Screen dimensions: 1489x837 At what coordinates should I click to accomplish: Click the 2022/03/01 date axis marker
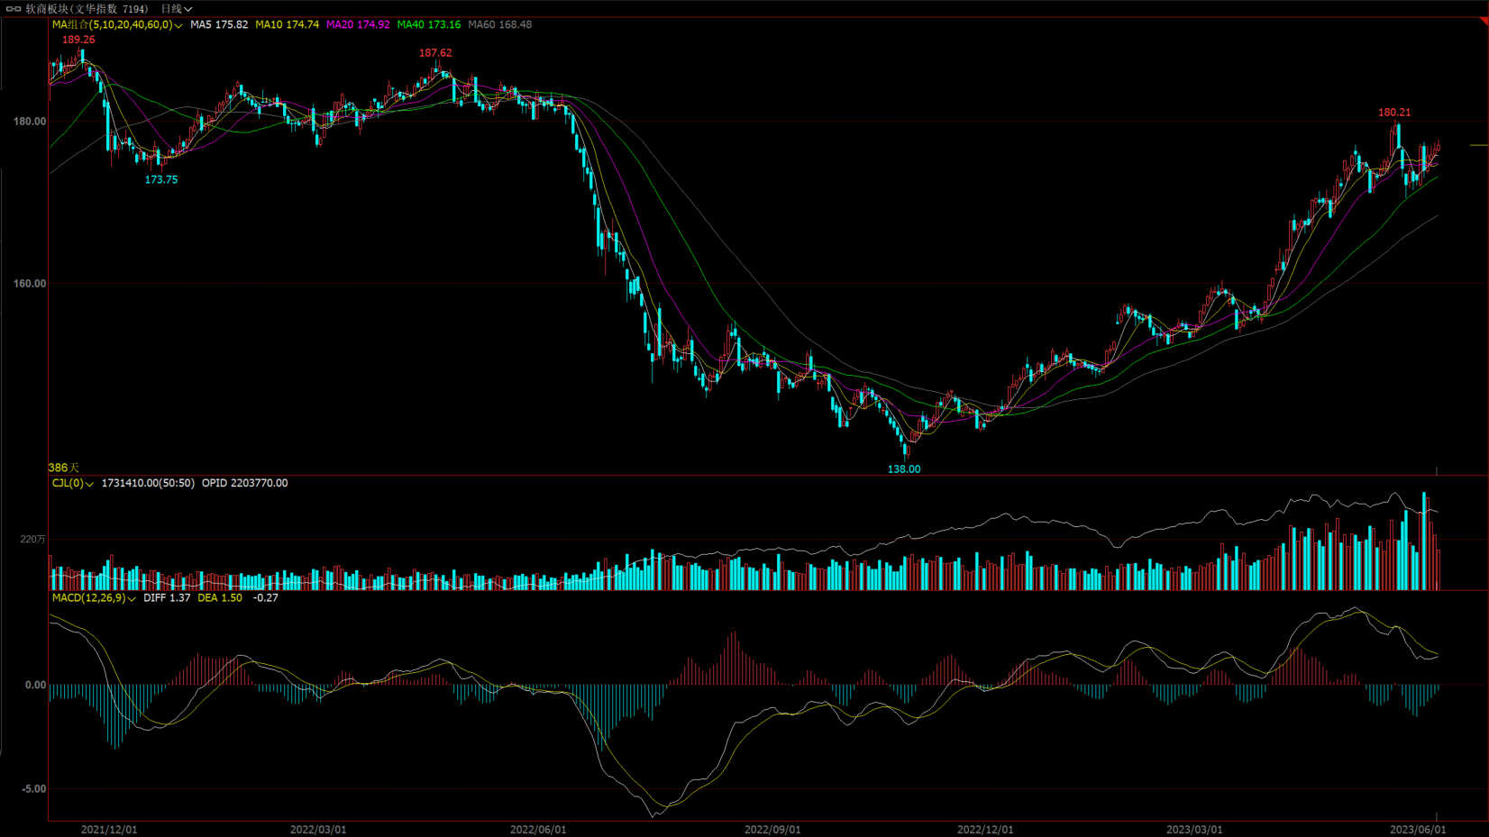point(318,829)
